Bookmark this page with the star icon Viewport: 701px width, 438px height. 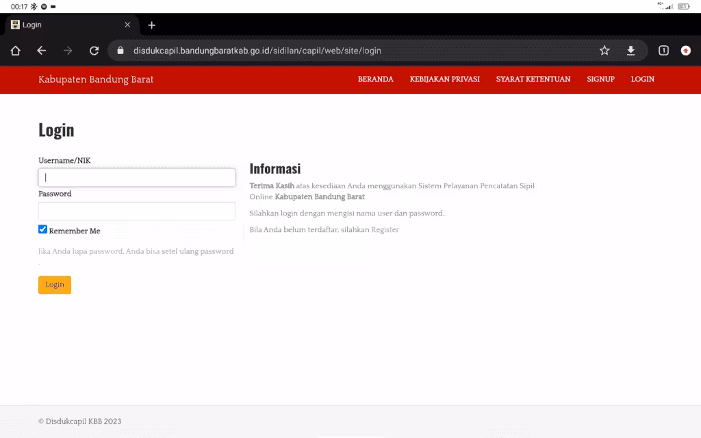tap(604, 51)
